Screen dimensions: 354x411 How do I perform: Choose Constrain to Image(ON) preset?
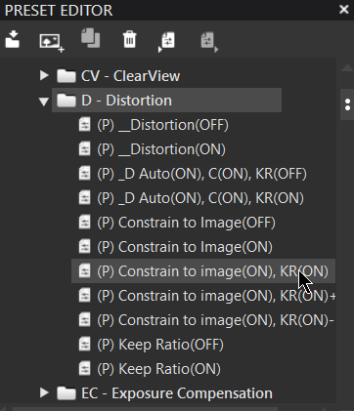point(185,247)
